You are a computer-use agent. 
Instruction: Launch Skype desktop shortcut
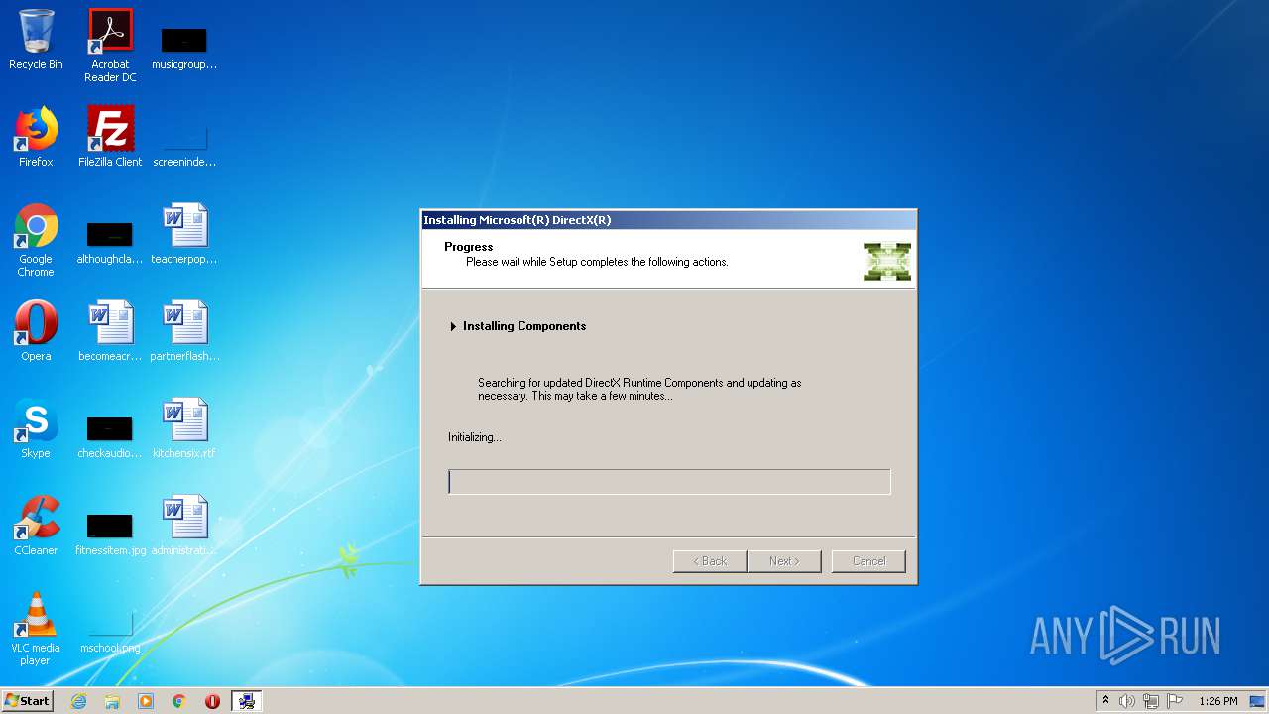pyautogui.click(x=36, y=428)
